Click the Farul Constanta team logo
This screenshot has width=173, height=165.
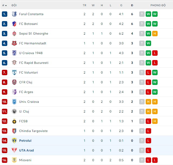14,14
